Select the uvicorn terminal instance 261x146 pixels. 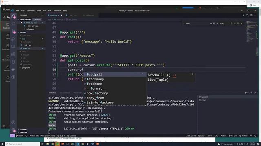click(x=228, y=97)
